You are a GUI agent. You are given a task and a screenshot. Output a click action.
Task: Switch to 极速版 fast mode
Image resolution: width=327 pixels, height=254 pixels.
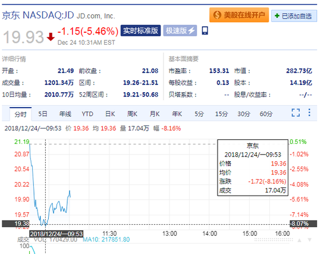tap(180, 31)
